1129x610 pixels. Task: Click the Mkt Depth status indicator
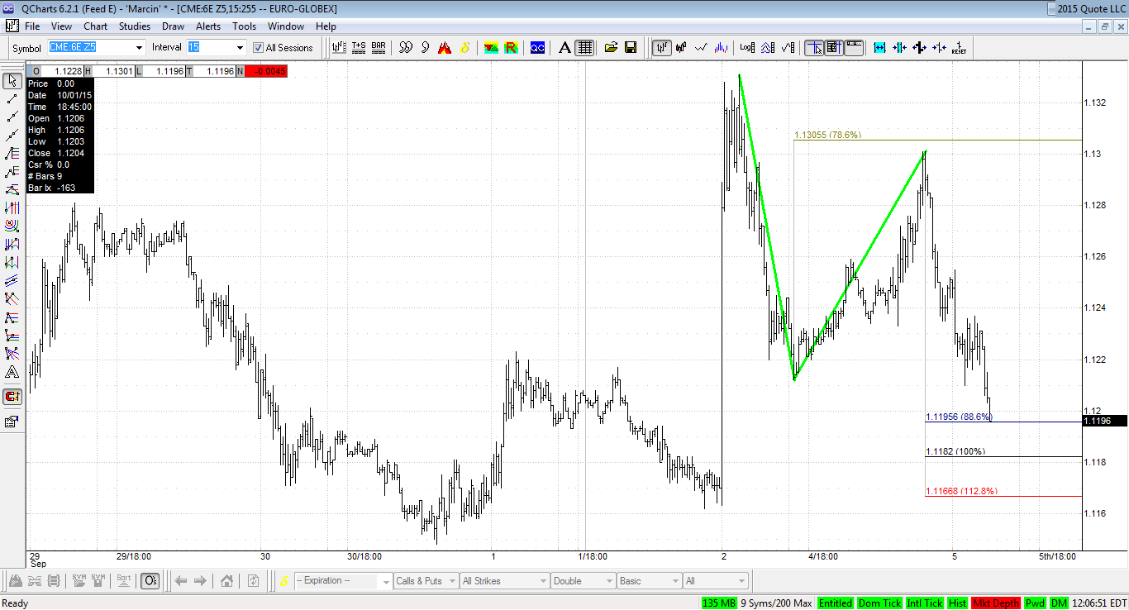[x=996, y=603]
